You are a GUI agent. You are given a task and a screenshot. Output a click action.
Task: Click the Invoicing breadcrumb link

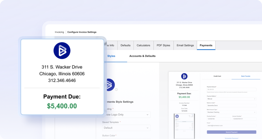coord(59,32)
